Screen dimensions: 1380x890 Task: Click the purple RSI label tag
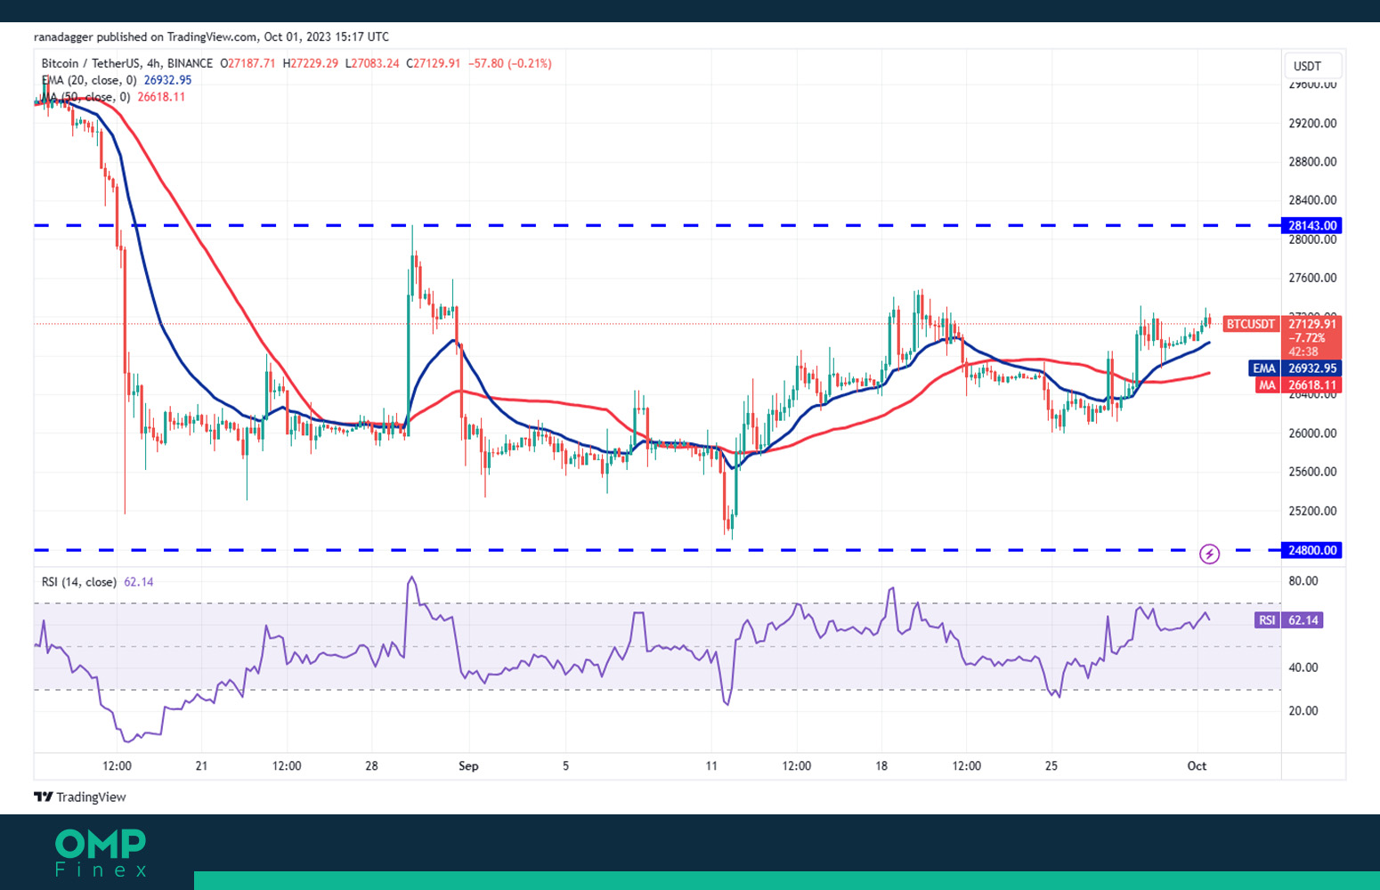click(1267, 620)
